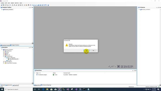Viewport: 161px width, 91px height.
Task: Collapse the $UserDefined tree node
Action: point(4,56)
